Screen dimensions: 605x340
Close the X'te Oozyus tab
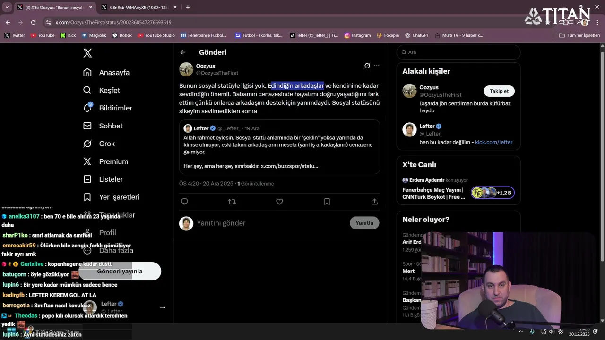click(x=90, y=7)
